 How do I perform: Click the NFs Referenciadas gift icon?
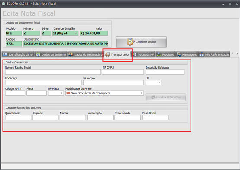point(201,54)
